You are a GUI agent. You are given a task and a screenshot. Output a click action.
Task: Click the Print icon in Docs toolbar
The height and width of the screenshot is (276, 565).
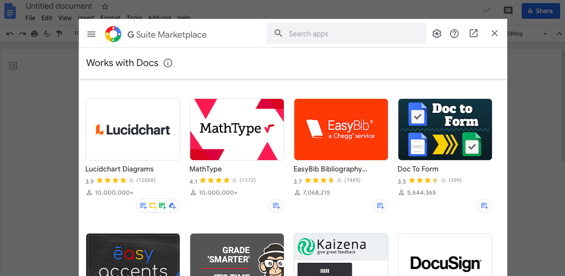pos(35,34)
